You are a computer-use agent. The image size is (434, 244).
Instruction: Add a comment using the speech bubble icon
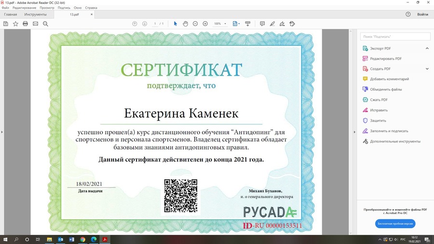(x=262, y=24)
